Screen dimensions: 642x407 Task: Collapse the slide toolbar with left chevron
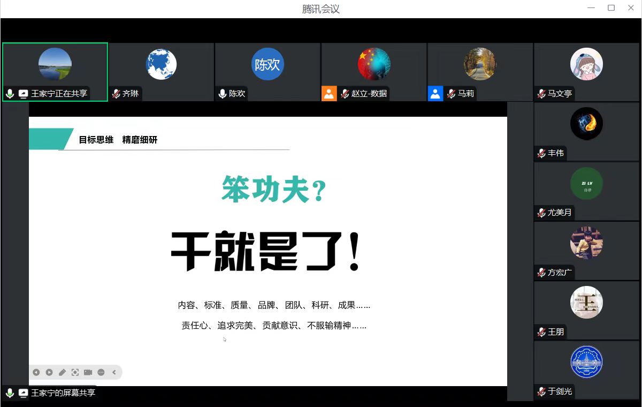coord(114,372)
